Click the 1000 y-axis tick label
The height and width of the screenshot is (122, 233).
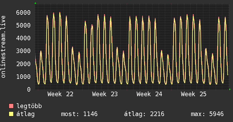(x=23, y=77)
